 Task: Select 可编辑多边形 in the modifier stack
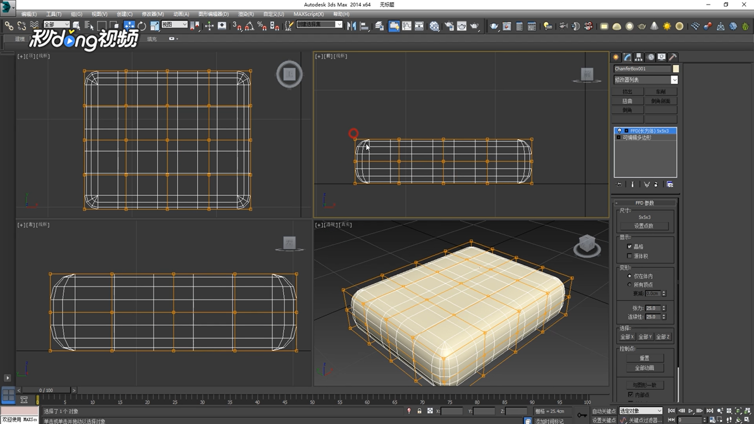coord(636,137)
